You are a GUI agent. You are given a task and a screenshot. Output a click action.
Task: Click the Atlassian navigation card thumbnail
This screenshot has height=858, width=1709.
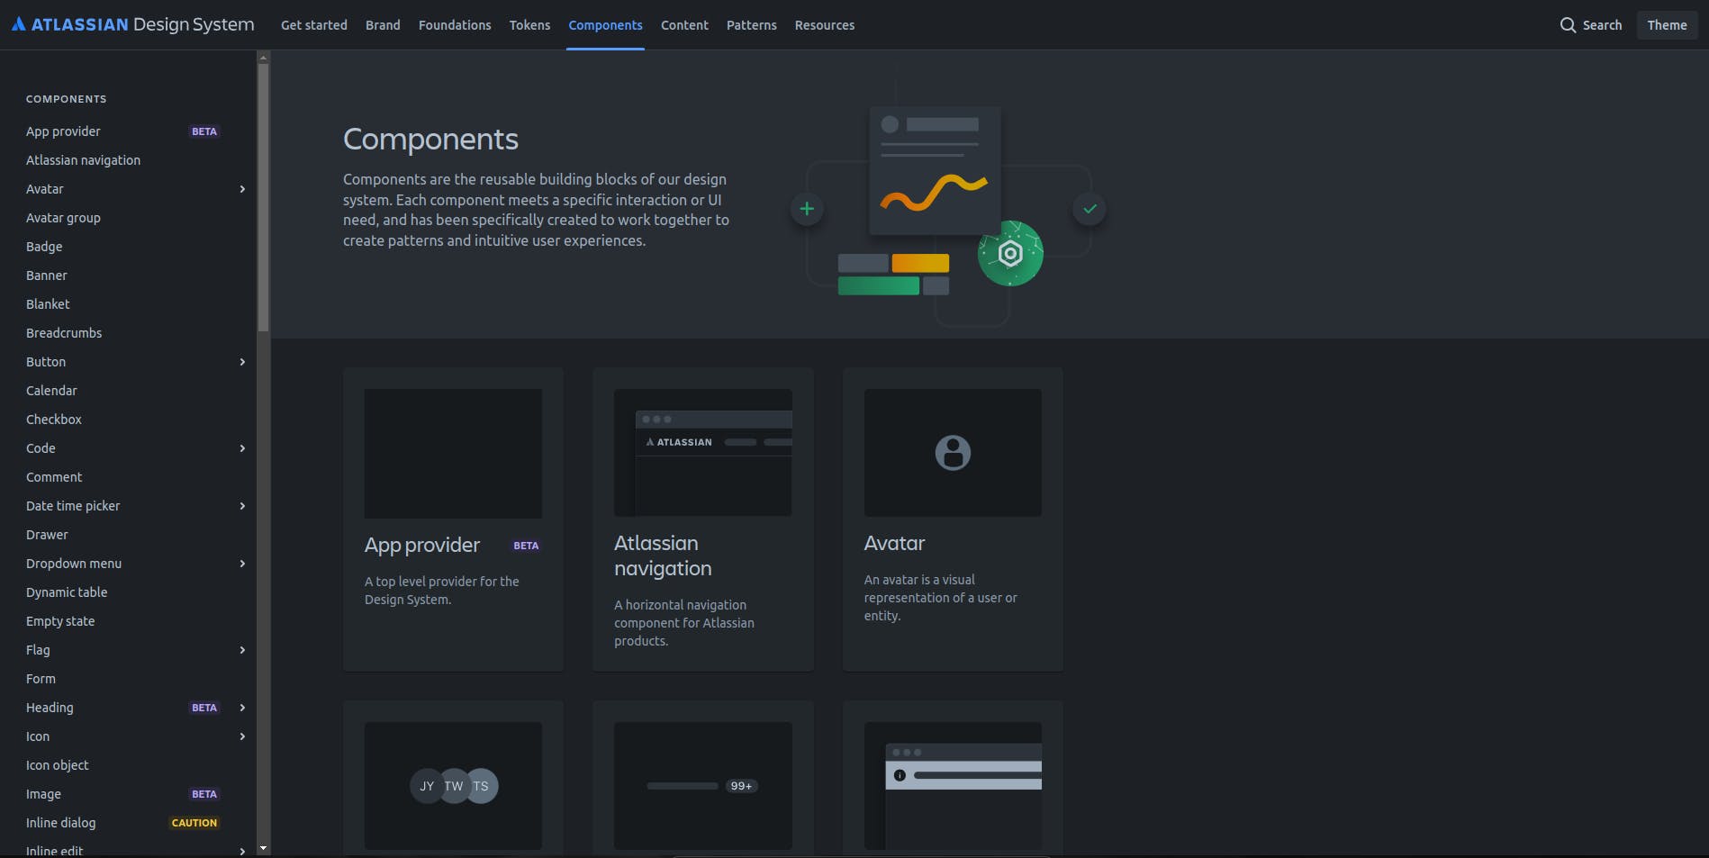703,453
